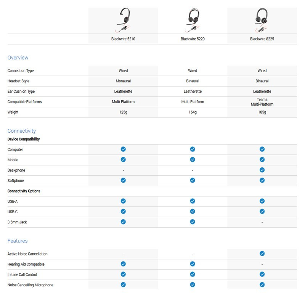Click Deskphone checkmark for Blackwire 8225
Screen dimensions: 305x305
[262, 170]
